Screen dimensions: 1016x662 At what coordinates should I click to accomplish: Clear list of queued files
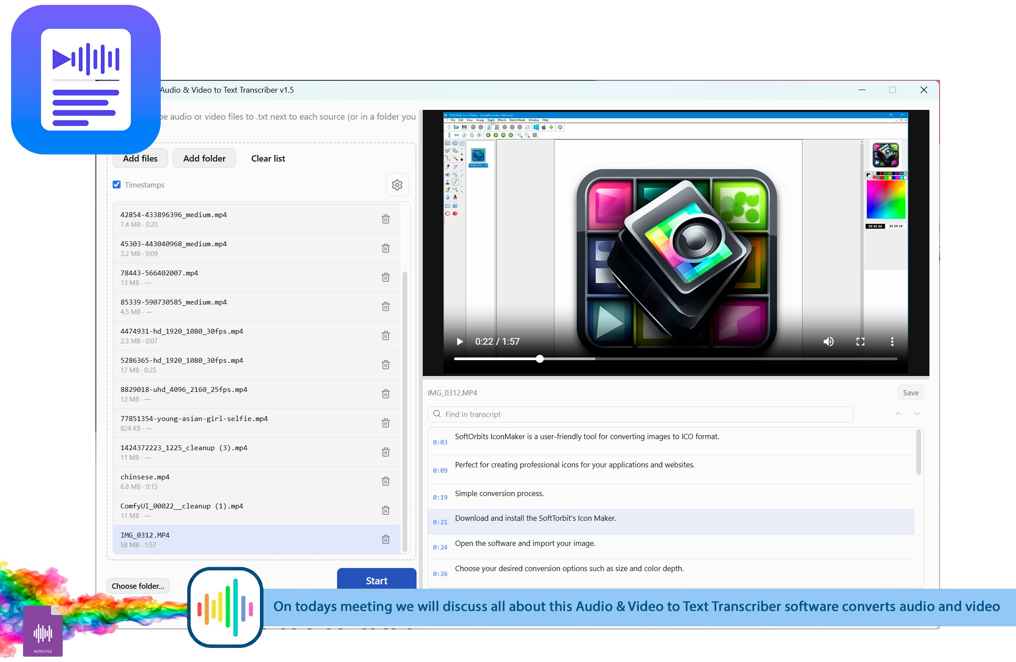pos(268,158)
